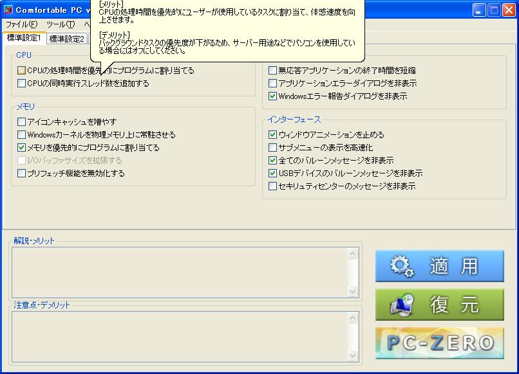Check セキュリティセンターのメッセージを非表示
This screenshot has width=519, height=374.
(273, 186)
